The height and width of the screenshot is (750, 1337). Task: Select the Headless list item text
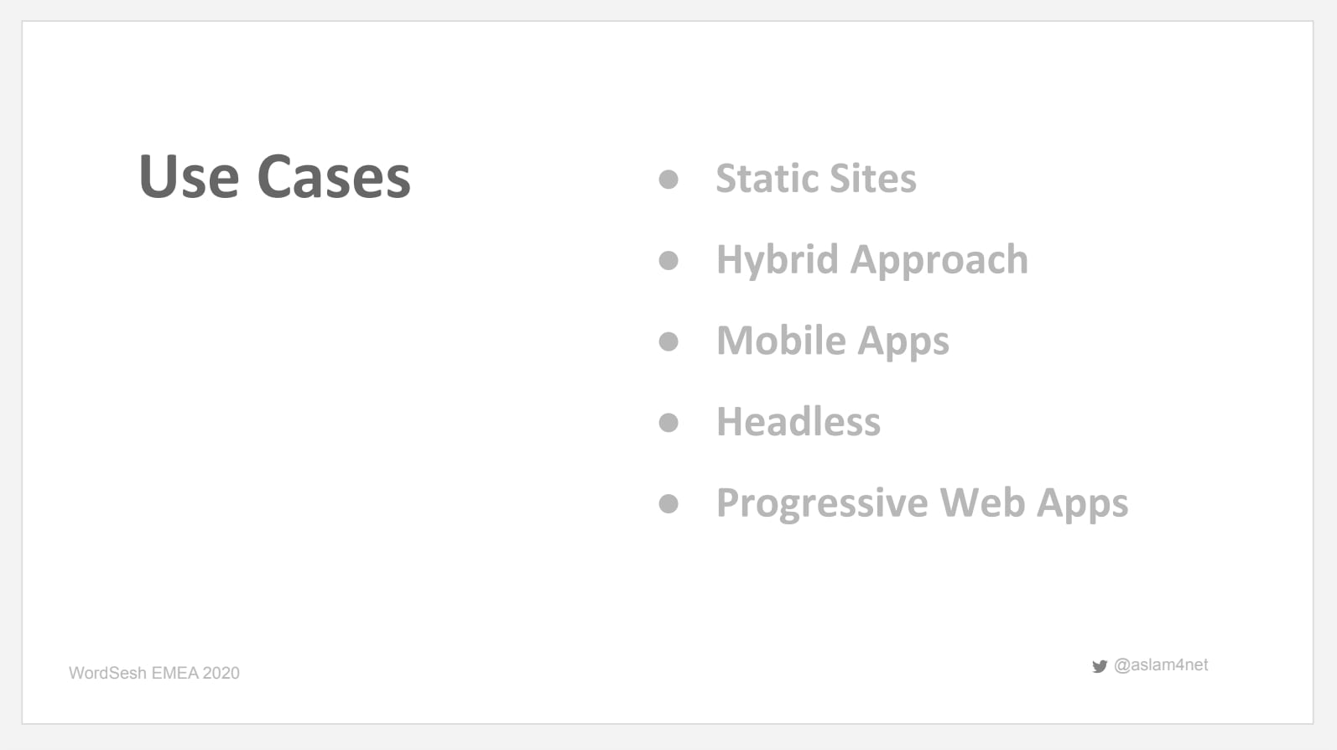pos(798,422)
